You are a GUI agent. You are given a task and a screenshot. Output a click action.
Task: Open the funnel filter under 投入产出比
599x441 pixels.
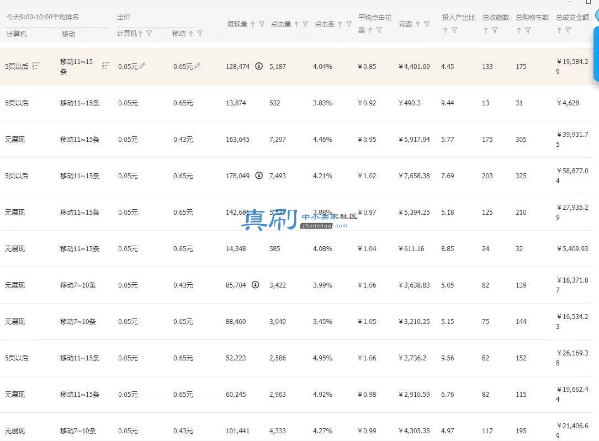coord(454,30)
